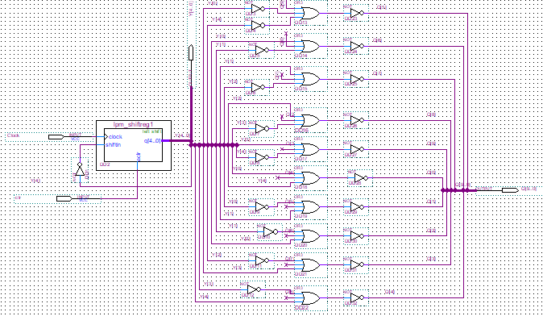Select NOT gate DD8
543x316 pixels.
point(262,158)
